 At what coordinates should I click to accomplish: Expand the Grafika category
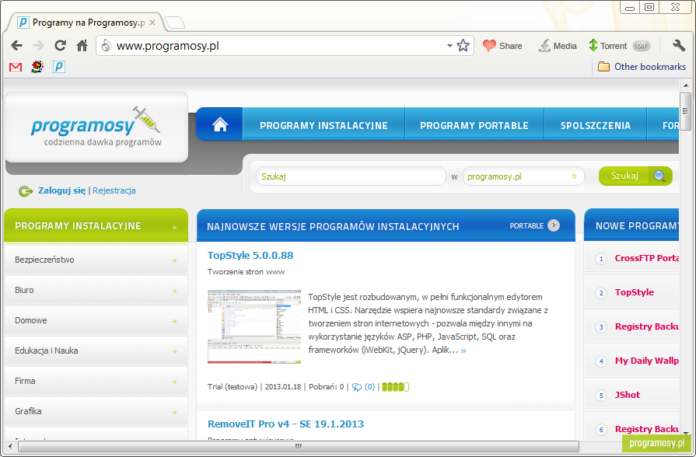pos(175,412)
